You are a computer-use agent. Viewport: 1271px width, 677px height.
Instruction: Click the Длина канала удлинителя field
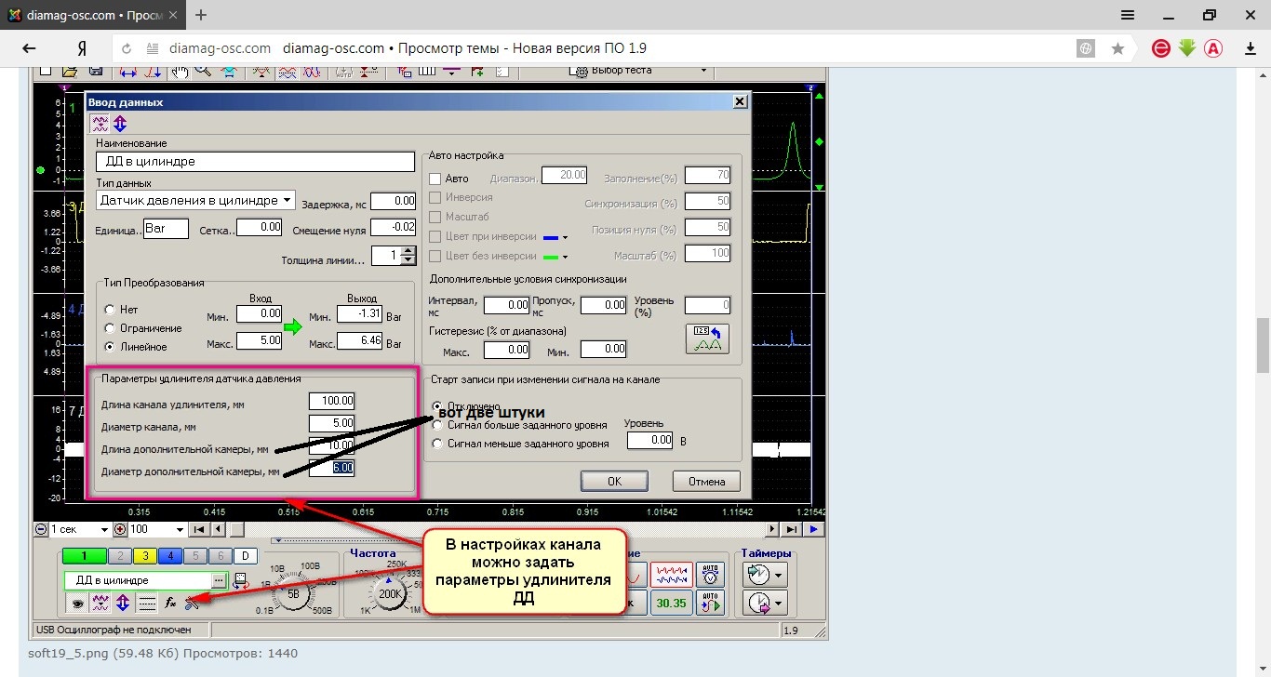pyautogui.click(x=332, y=401)
